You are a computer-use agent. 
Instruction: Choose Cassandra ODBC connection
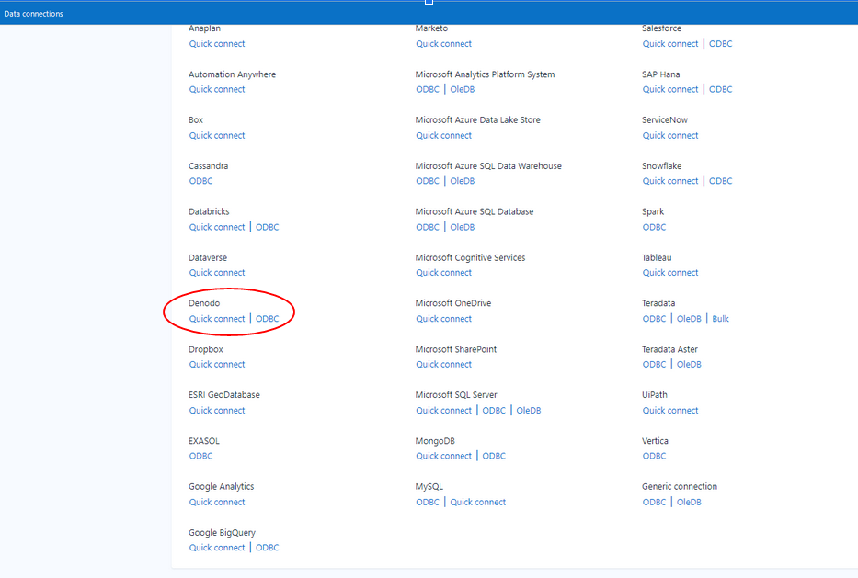click(200, 181)
